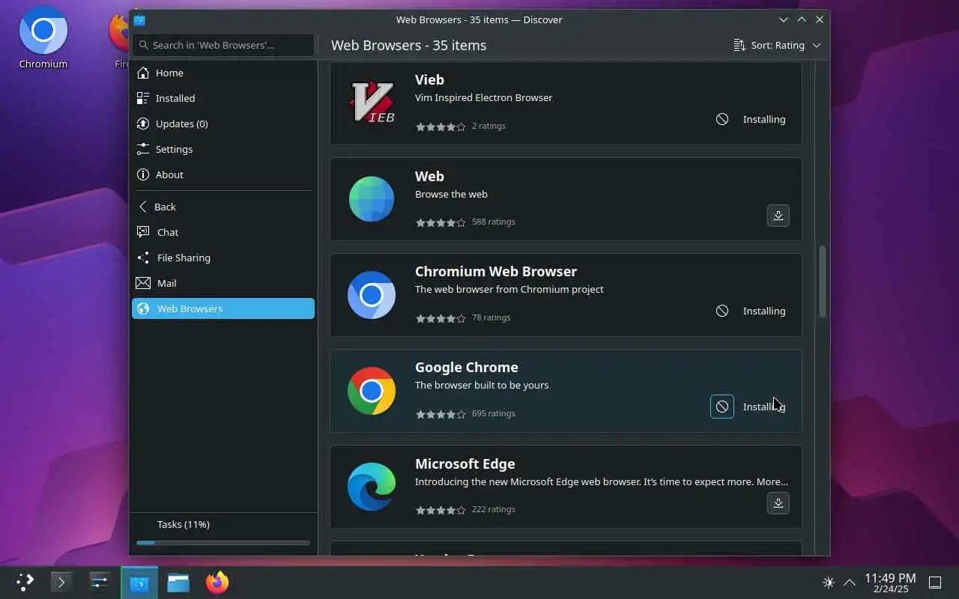This screenshot has height=599, width=959.
Task: Cancel the Chromium Web Browser installation
Action: click(x=721, y=311)
